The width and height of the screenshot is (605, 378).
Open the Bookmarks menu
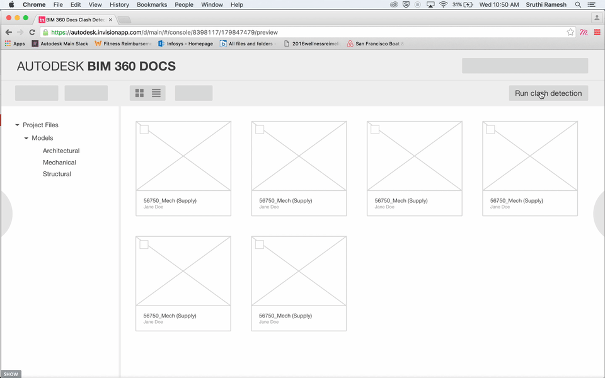point(152,4)
